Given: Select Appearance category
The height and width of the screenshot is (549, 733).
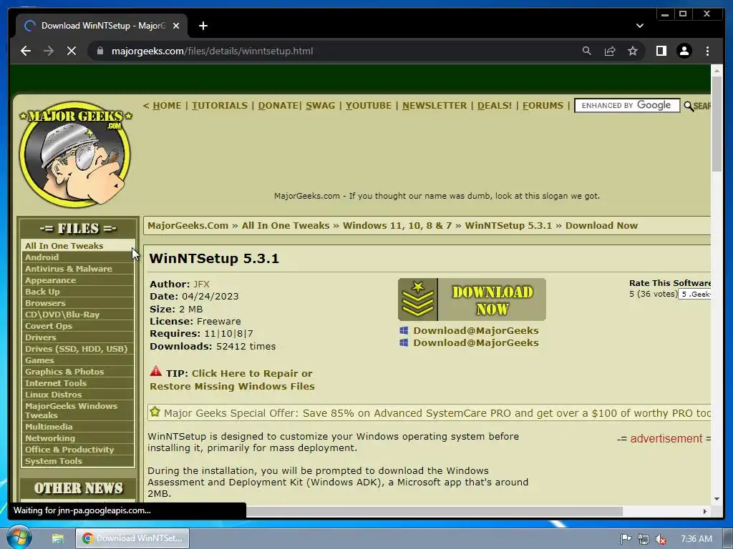Looking at the screenshot, I should [78, 280].
